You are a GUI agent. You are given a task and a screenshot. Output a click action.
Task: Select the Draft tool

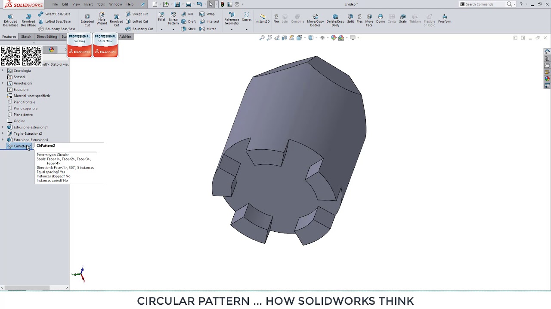point(189,21)
